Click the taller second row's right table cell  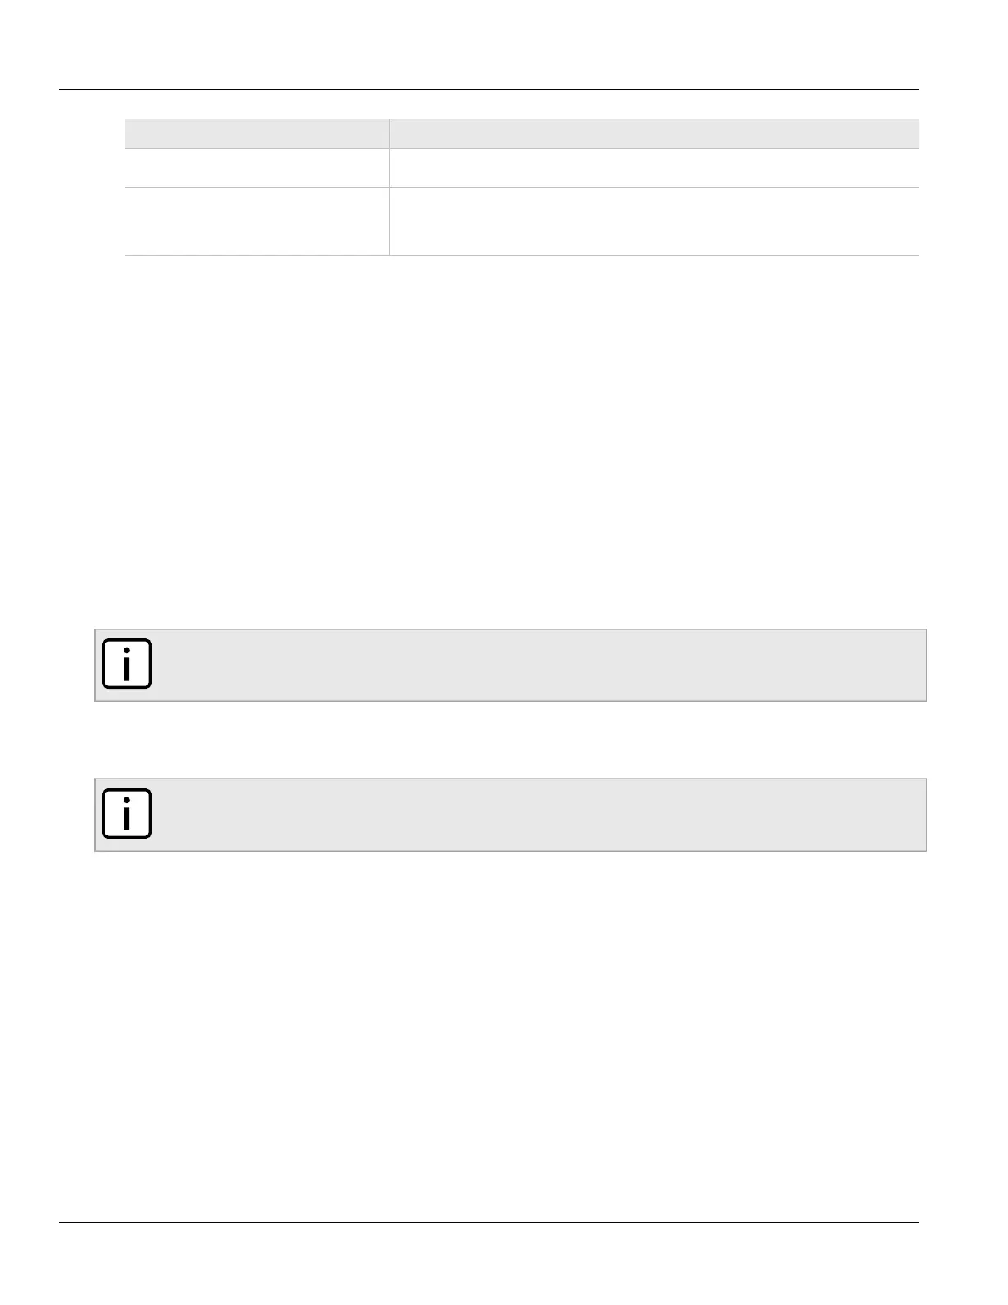(x=654, y=222)
